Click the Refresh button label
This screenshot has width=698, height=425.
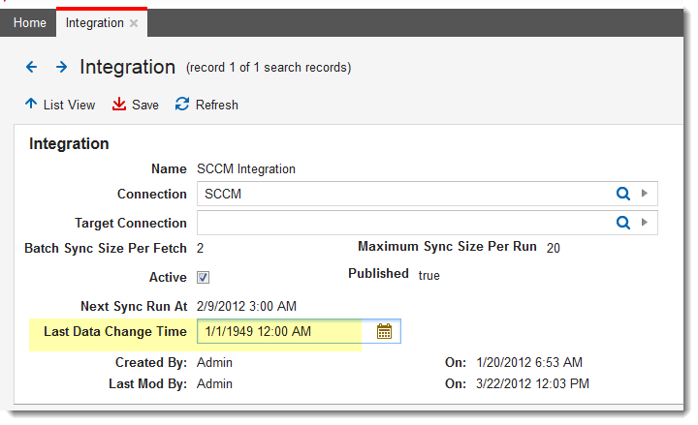pos(216,105)
